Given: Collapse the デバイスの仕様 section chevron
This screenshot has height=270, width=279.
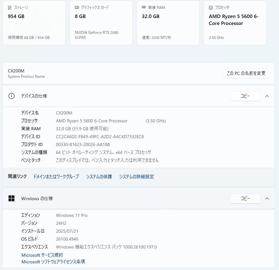Looking at the screenshot, I should pos(267,96).
